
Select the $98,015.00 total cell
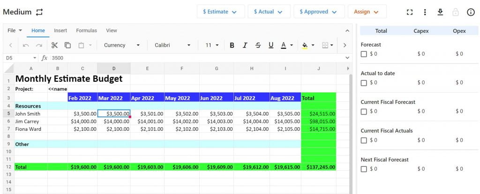(x=319, y=121)
